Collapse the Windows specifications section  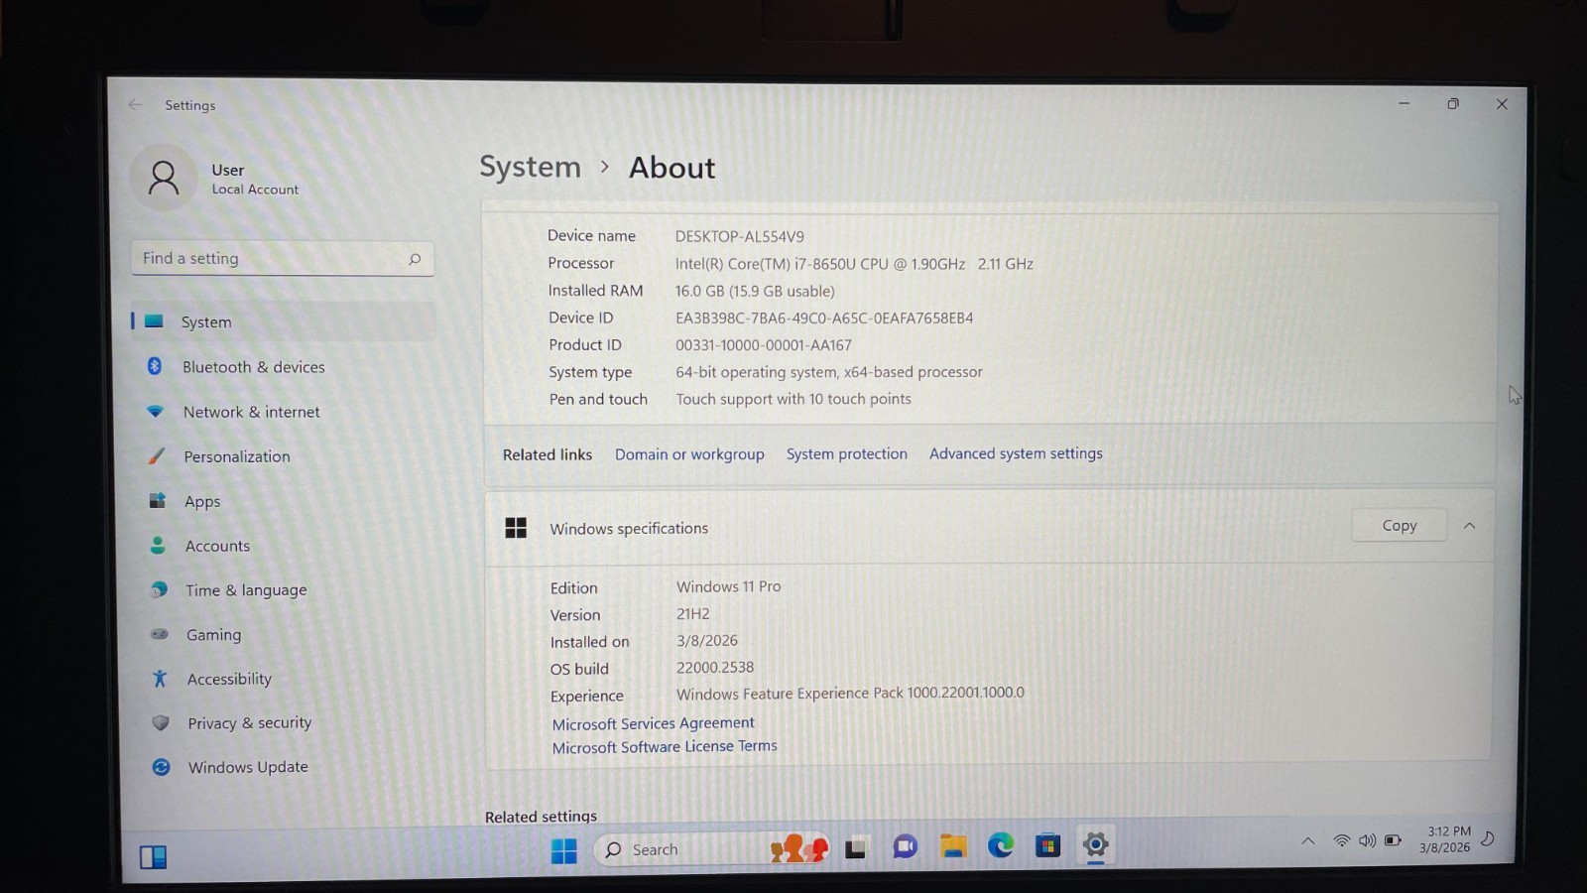[1469, 526]
